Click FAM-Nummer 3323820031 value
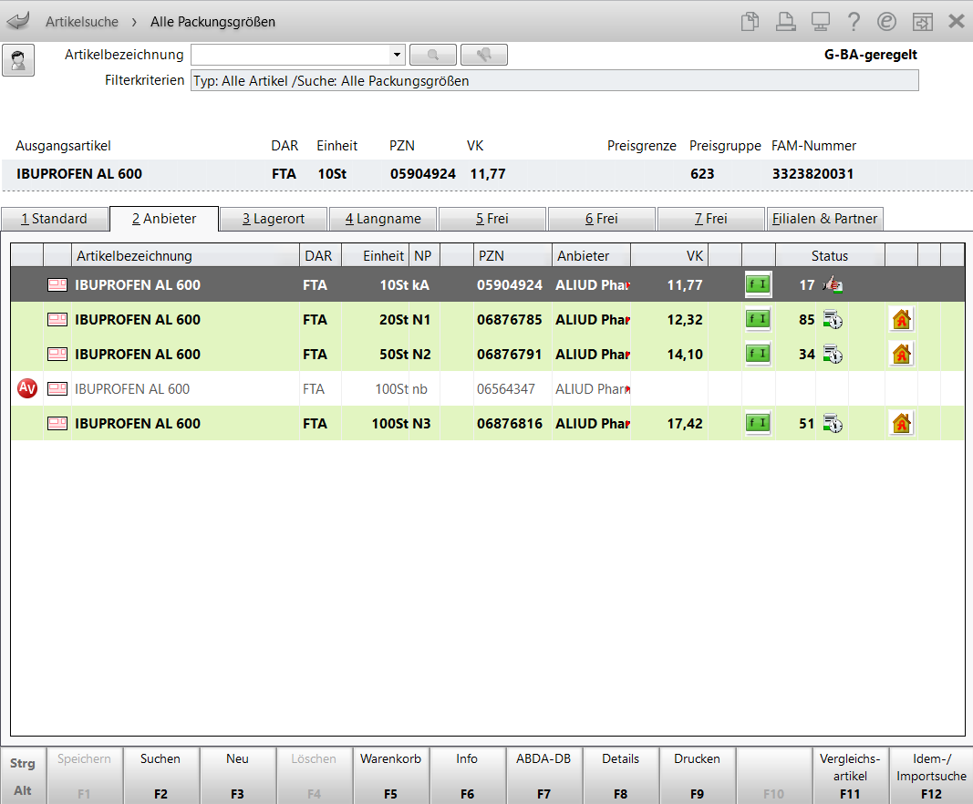The height and width of the screenshot is (804, 973). [813, 174]
